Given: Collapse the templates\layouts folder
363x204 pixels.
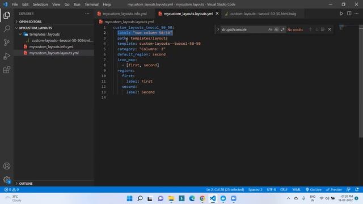Looking at the screenshot, I should click(54, 34).
